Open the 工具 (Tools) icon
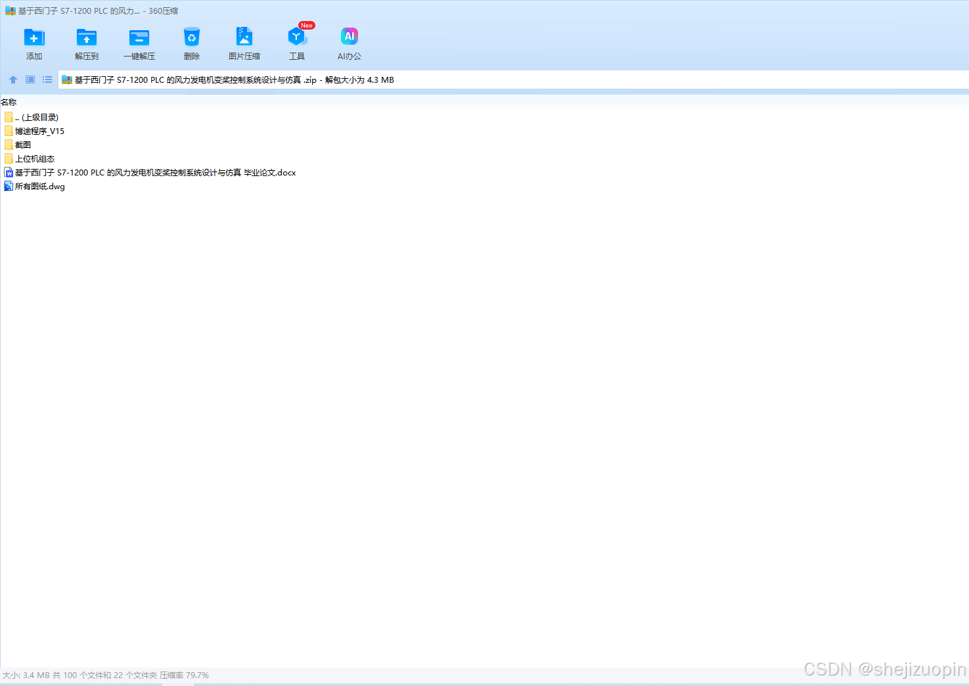969x686 pixels. click(x=297, y=37)
